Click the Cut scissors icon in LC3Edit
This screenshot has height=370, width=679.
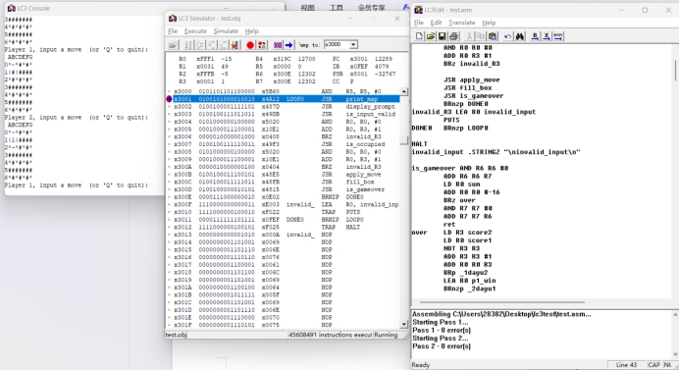pos(469,36)
